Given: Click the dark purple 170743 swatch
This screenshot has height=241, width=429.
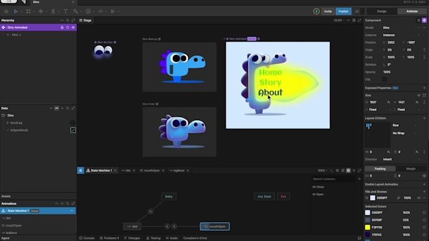Looking at the screenshot, I should coord(367,235).
